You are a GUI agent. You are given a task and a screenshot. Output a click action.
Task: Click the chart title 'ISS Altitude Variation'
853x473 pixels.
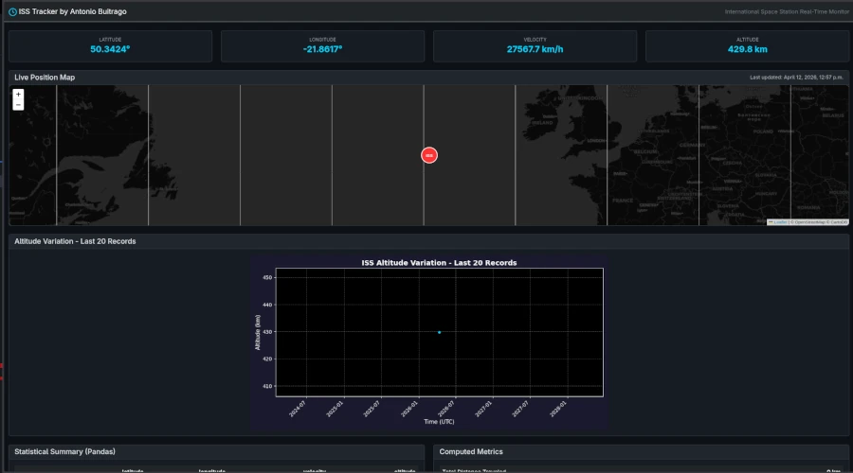pyautogui.click(x=439, y=263)
